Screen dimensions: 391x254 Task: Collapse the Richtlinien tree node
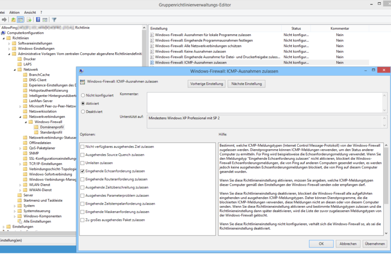[4, 38]
